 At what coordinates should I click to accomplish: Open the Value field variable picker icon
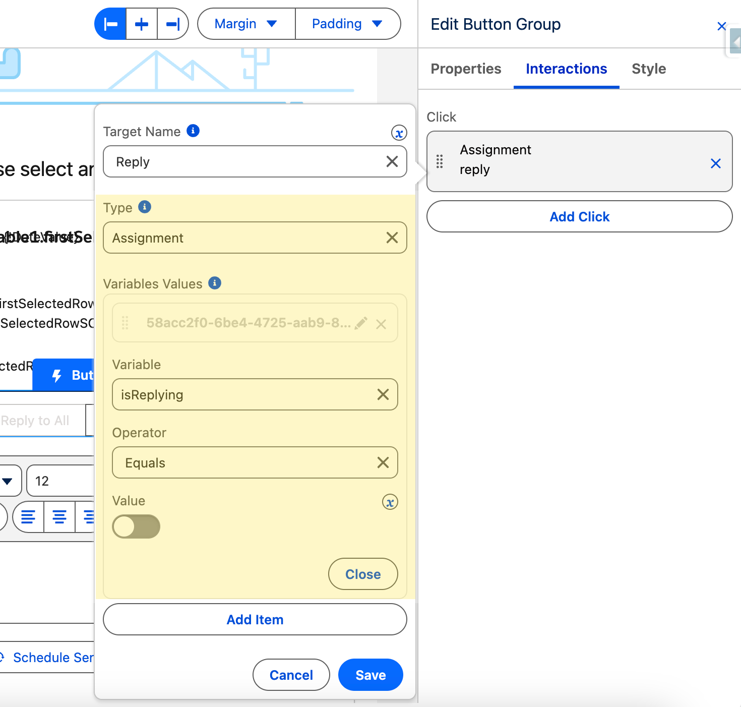coord(390,502)
